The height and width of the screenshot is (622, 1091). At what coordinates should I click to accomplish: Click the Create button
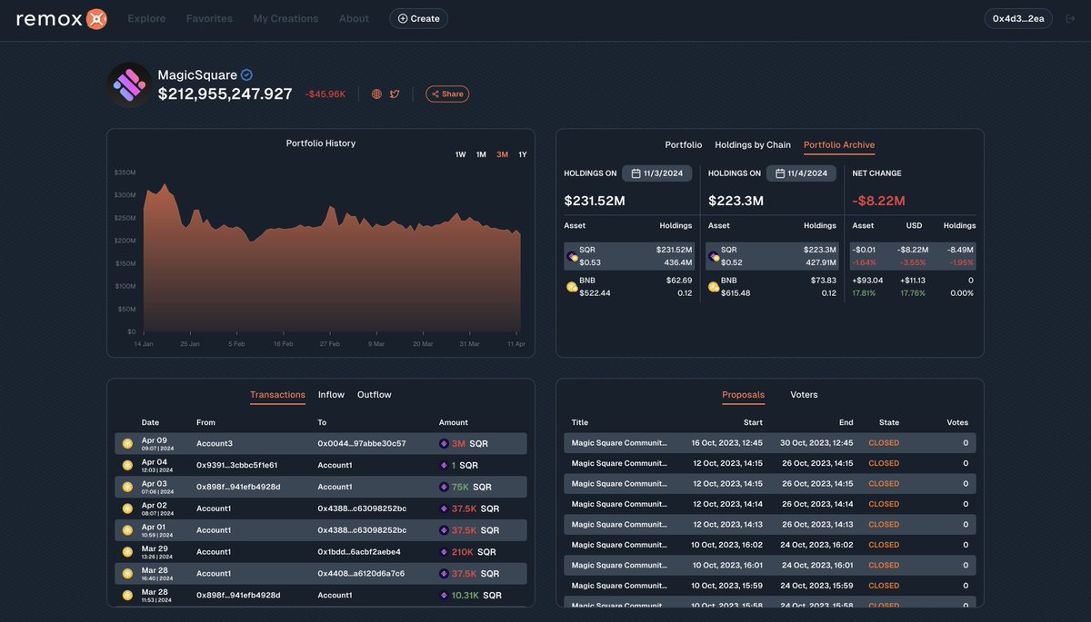tap(418, 18)
